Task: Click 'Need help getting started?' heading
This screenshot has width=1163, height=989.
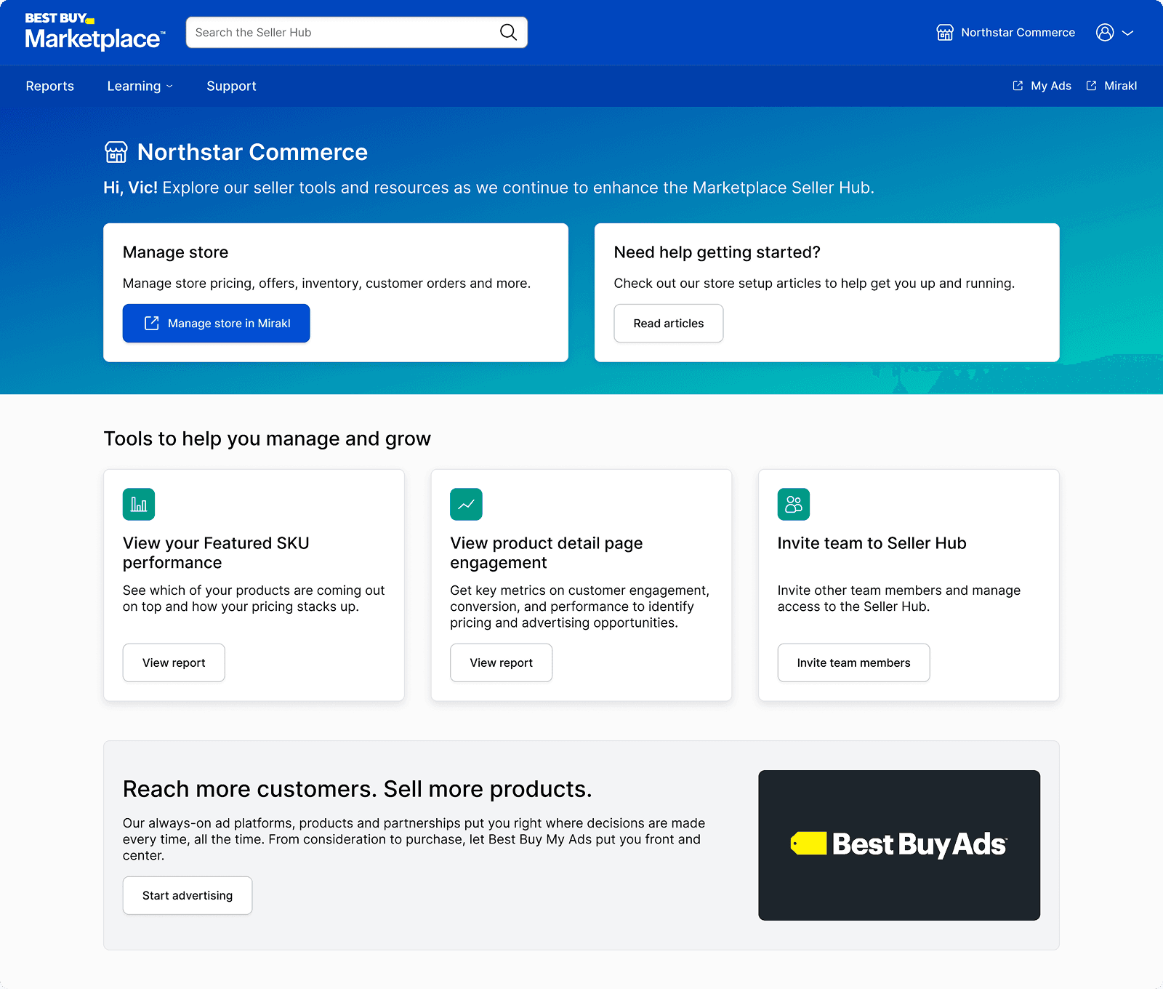Action: [717, 252]
